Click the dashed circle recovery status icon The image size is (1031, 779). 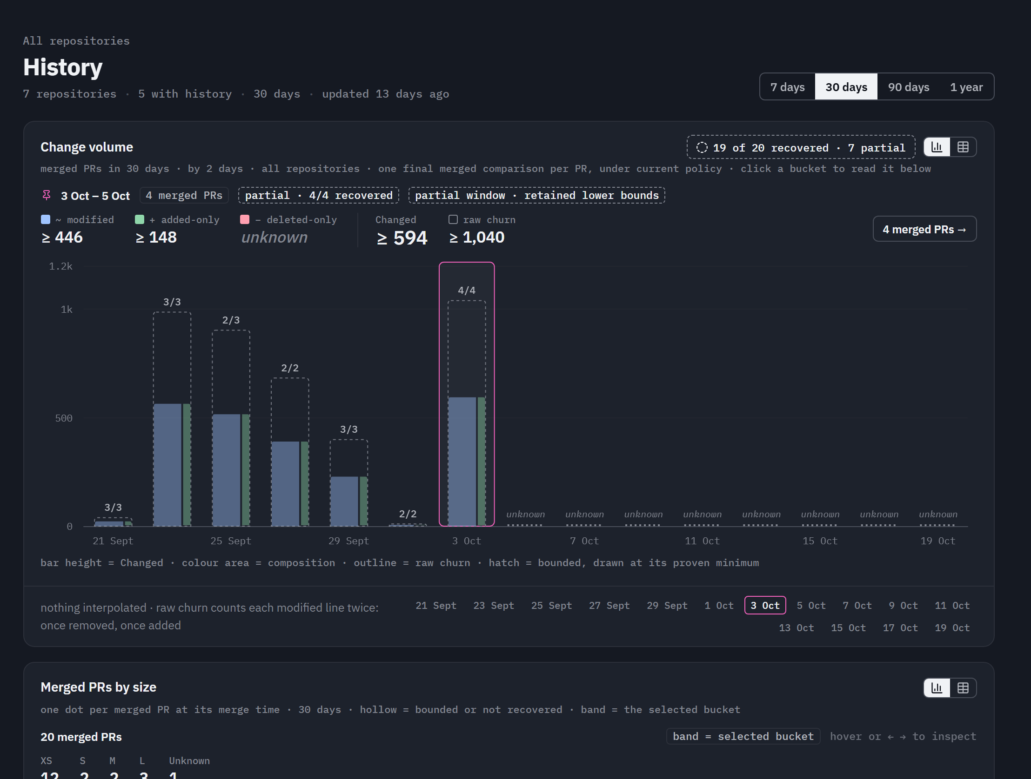pos(702,148)
